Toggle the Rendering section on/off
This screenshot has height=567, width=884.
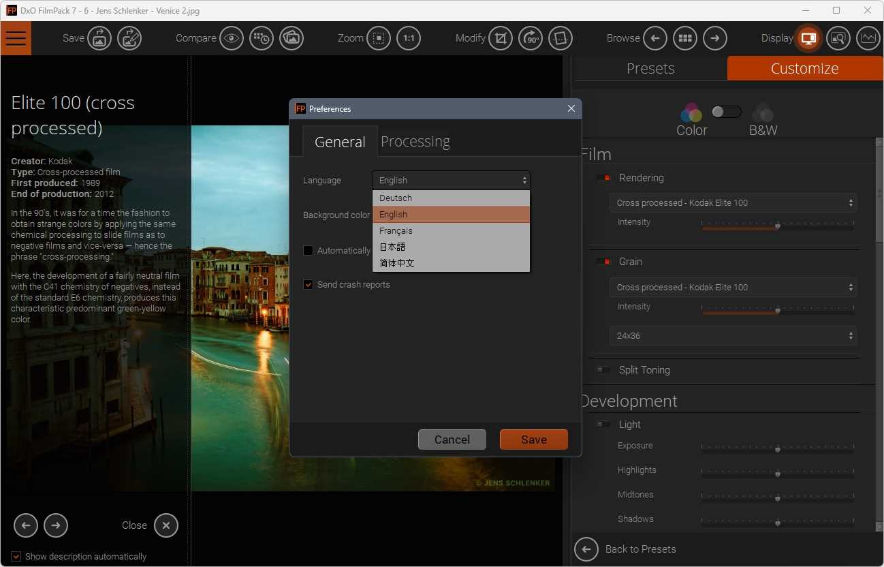pos(603,178)
